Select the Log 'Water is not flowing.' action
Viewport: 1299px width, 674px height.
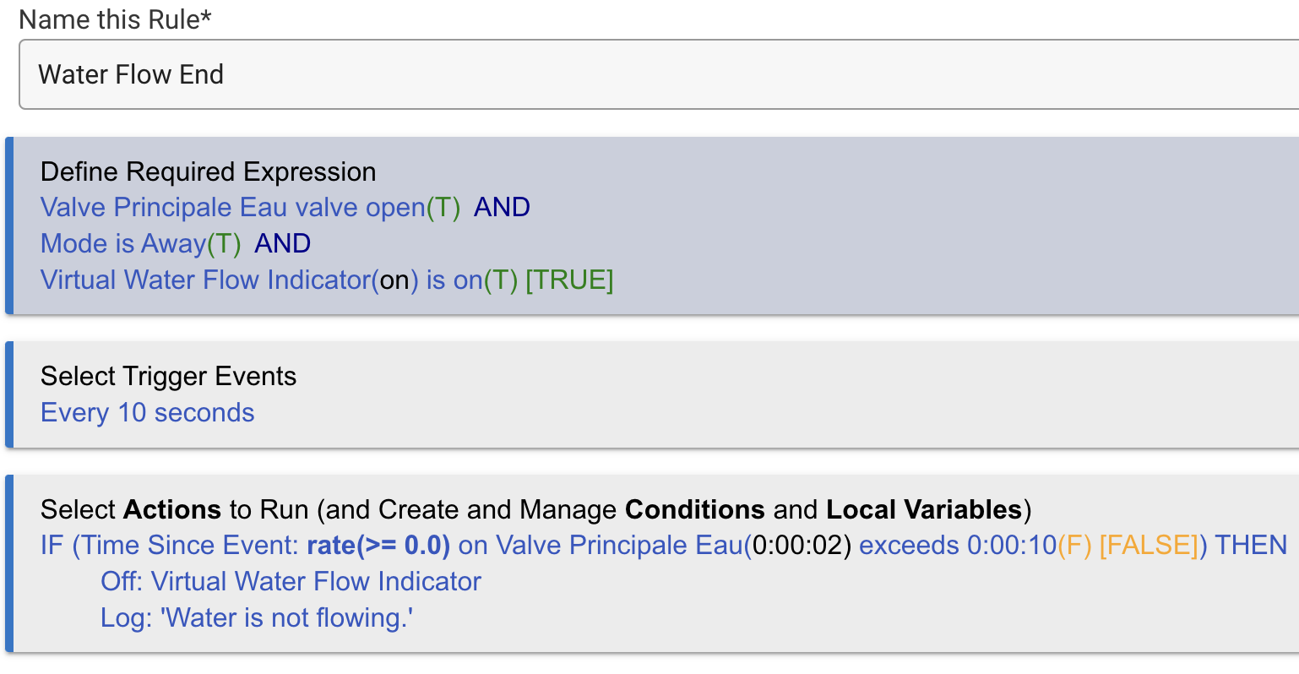point(256,618)
